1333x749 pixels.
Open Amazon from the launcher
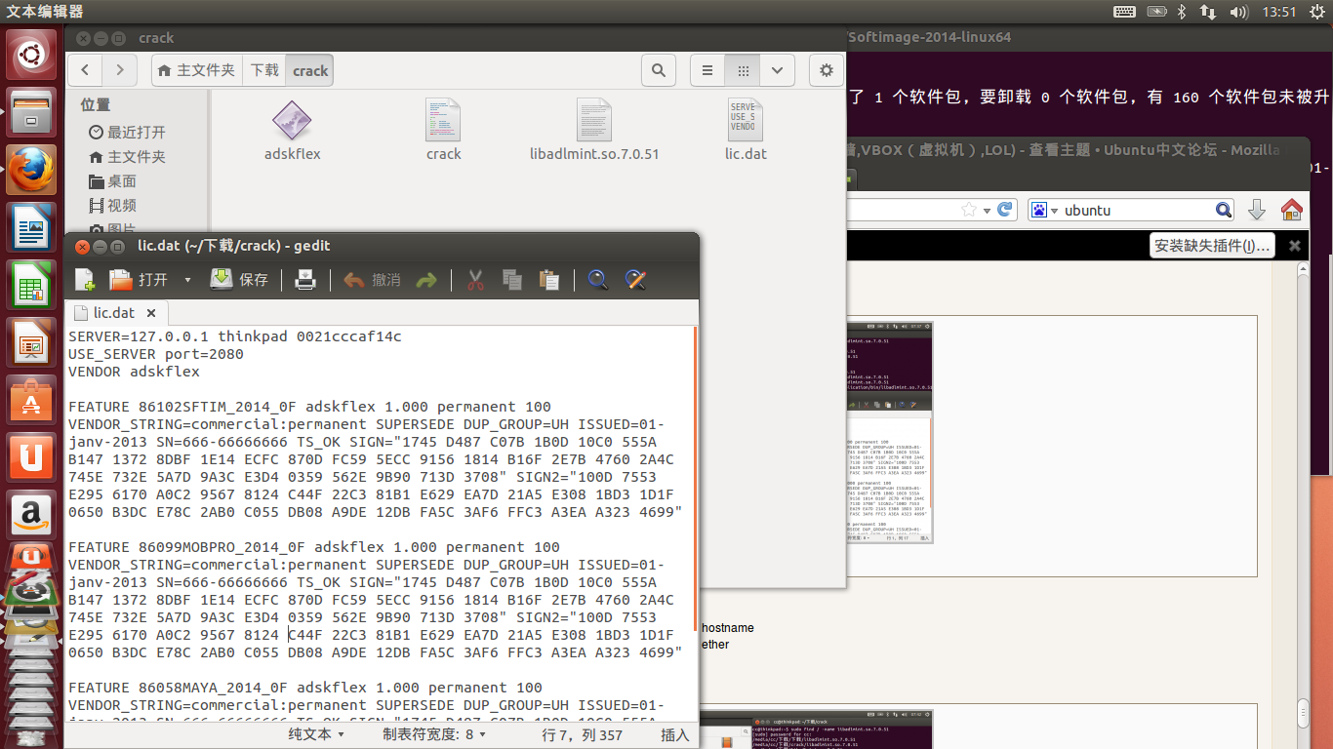click(x=31, y=514)
